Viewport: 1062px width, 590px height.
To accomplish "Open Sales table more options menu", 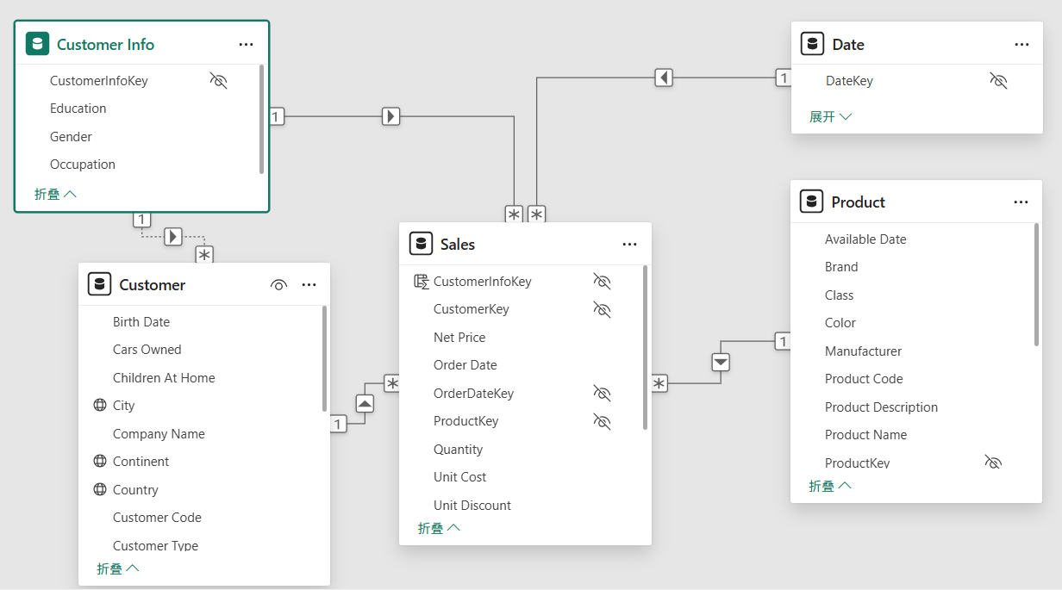I will 629,245.
